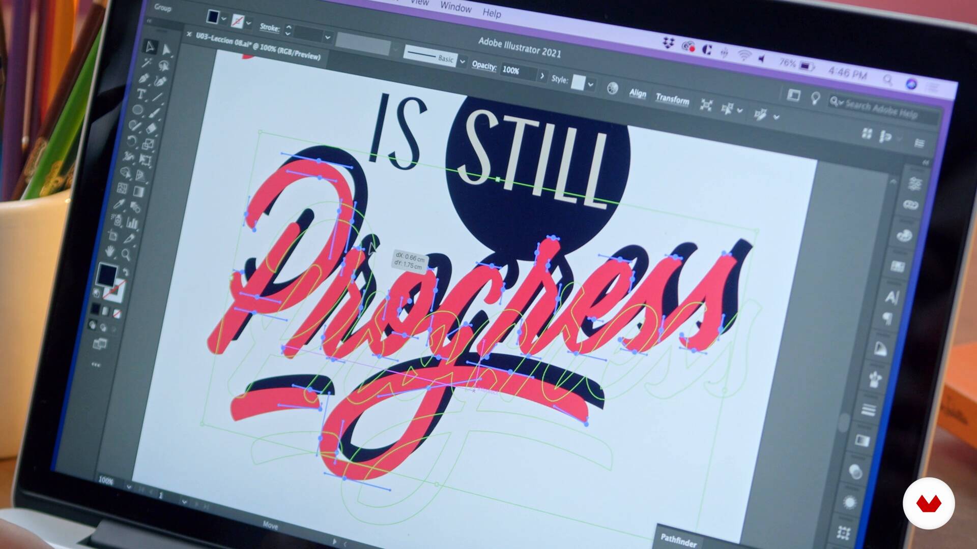Open the Symbols panel icon in dock

(875, 379)
